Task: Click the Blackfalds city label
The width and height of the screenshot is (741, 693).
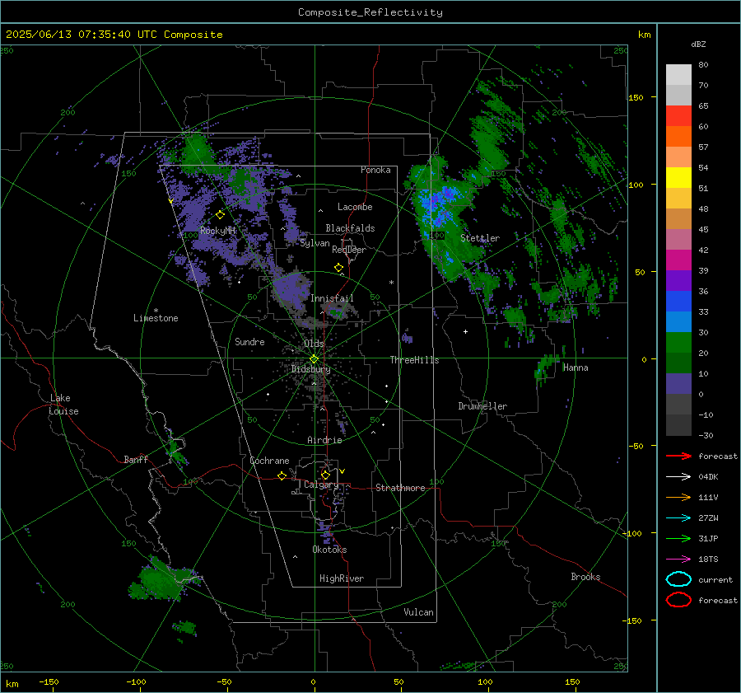Action: [350, 228]
